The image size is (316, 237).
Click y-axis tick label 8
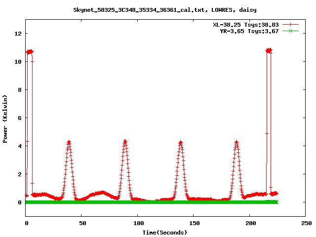click(x=20, y=90)
